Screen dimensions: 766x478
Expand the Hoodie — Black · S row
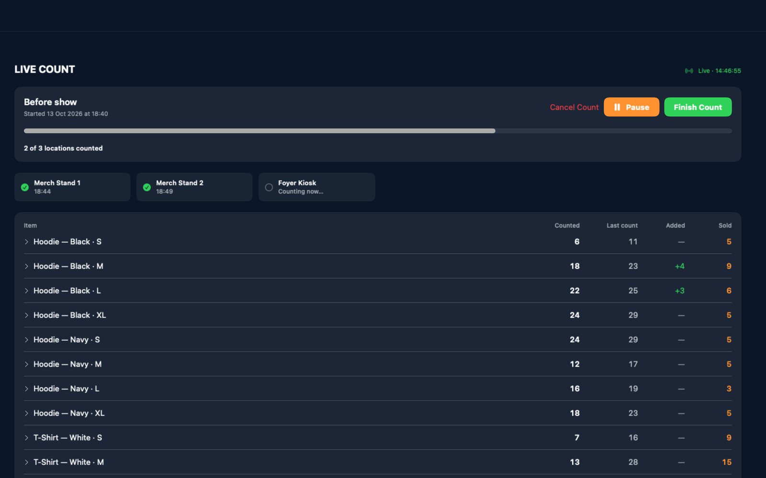pos(26,242)
